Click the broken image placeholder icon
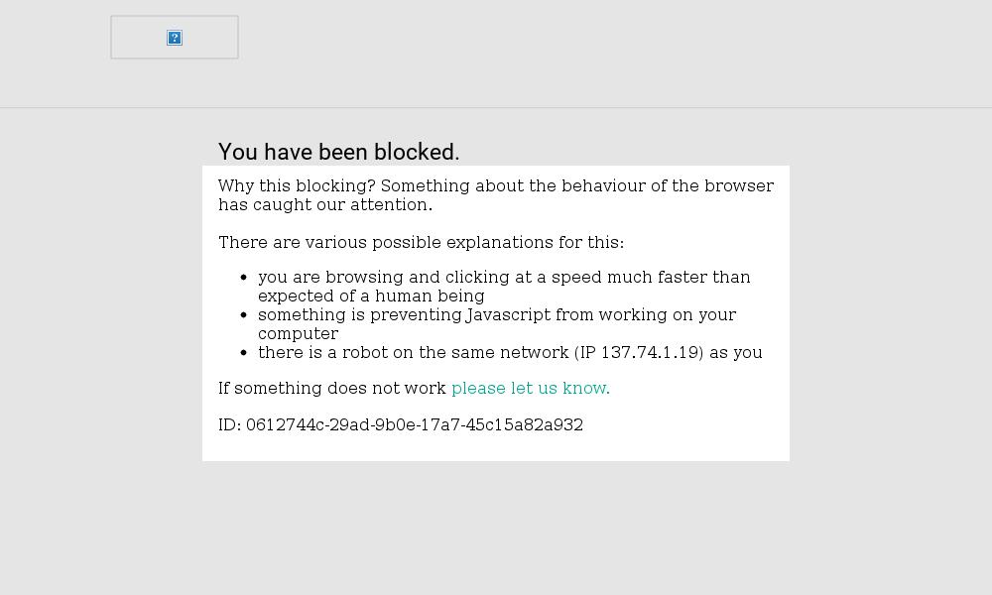The width and height of the screenshot is (992, 595). coord(175,38)
